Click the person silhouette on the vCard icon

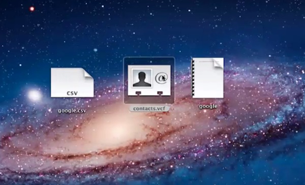coord(142,78)
